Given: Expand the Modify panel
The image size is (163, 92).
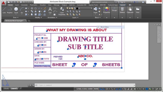Looking at the screenshot, I should point(38,17).
